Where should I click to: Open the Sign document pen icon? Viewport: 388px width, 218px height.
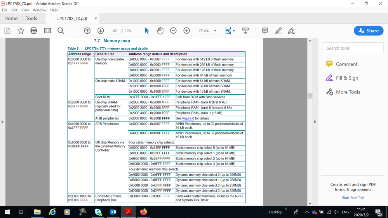tap(292, 31)
